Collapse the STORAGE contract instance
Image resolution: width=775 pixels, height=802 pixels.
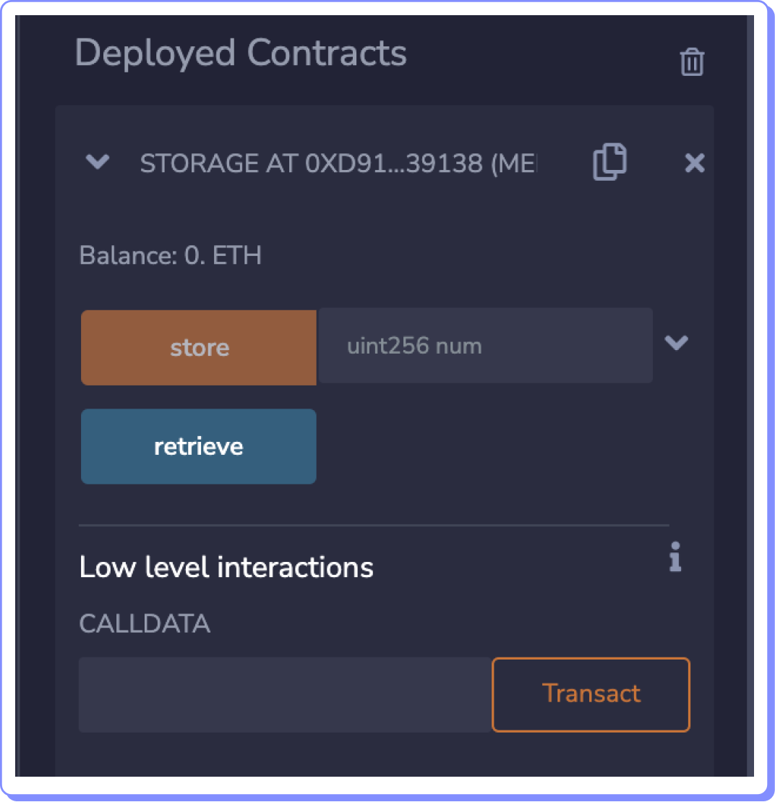[x=98, y=163]
